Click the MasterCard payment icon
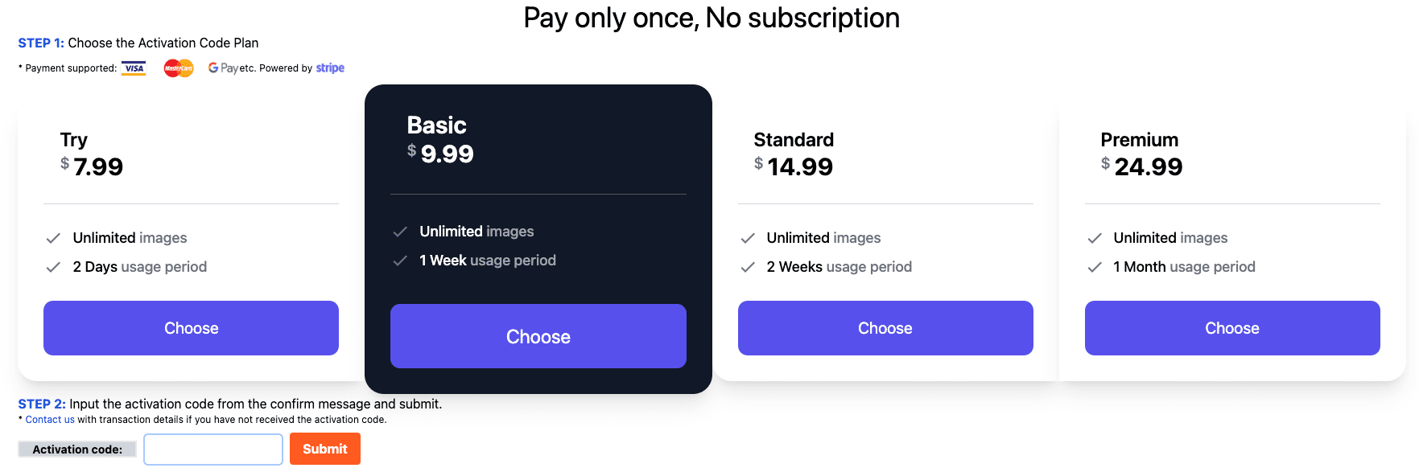The image size is (1419, 472). tap(177, 68)
